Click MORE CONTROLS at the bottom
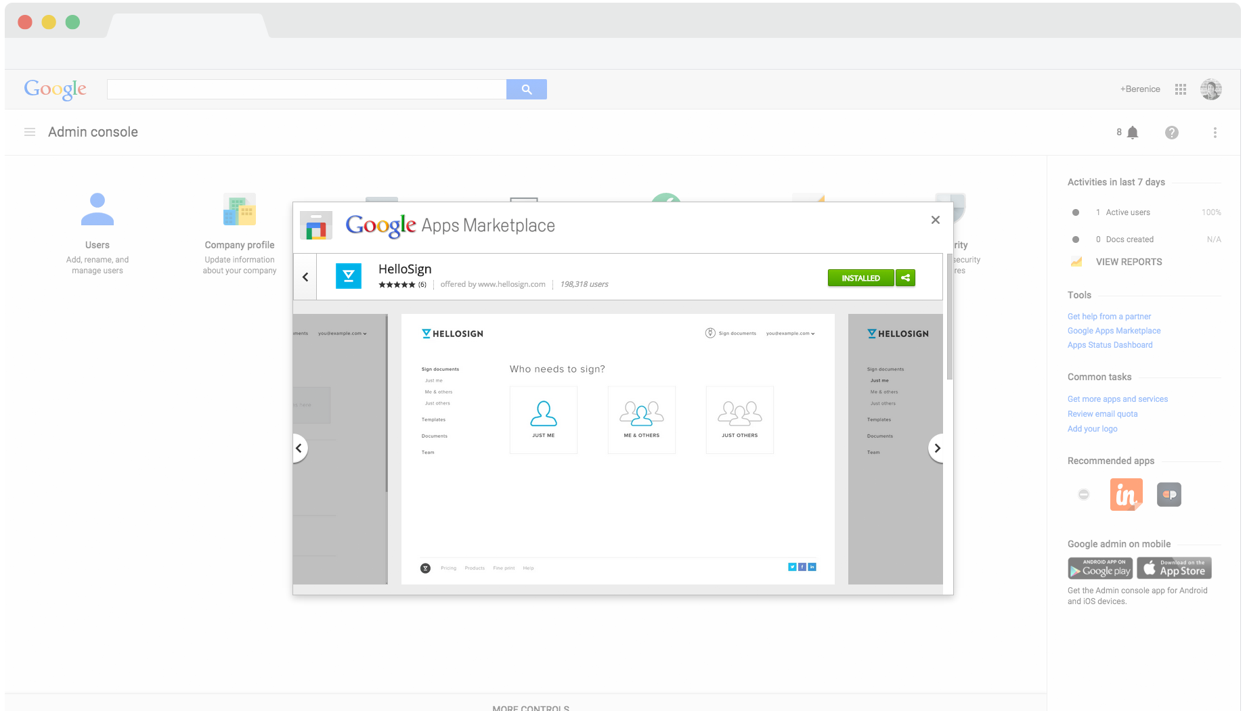The height and width of the screenshot is (711, 1245). click(x=531, y=708)
